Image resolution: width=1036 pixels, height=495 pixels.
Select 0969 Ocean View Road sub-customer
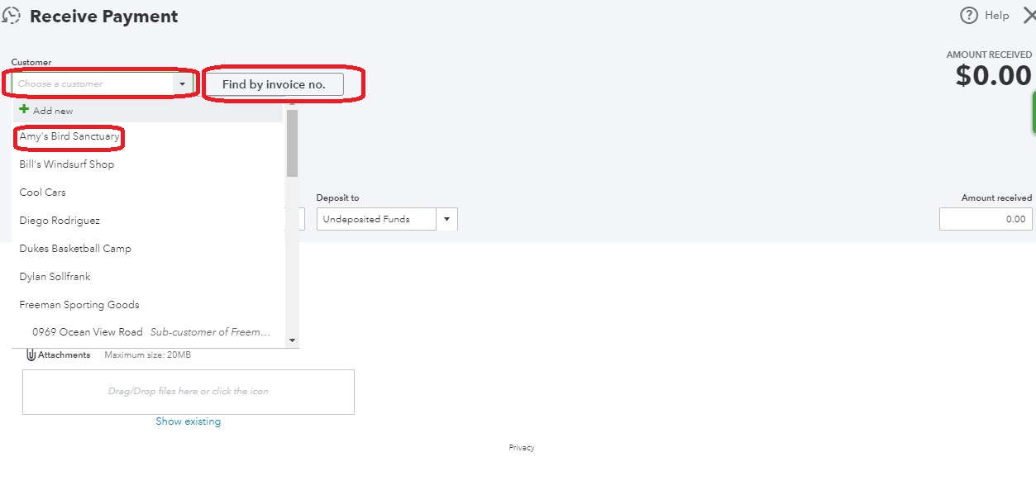point(149,332)
